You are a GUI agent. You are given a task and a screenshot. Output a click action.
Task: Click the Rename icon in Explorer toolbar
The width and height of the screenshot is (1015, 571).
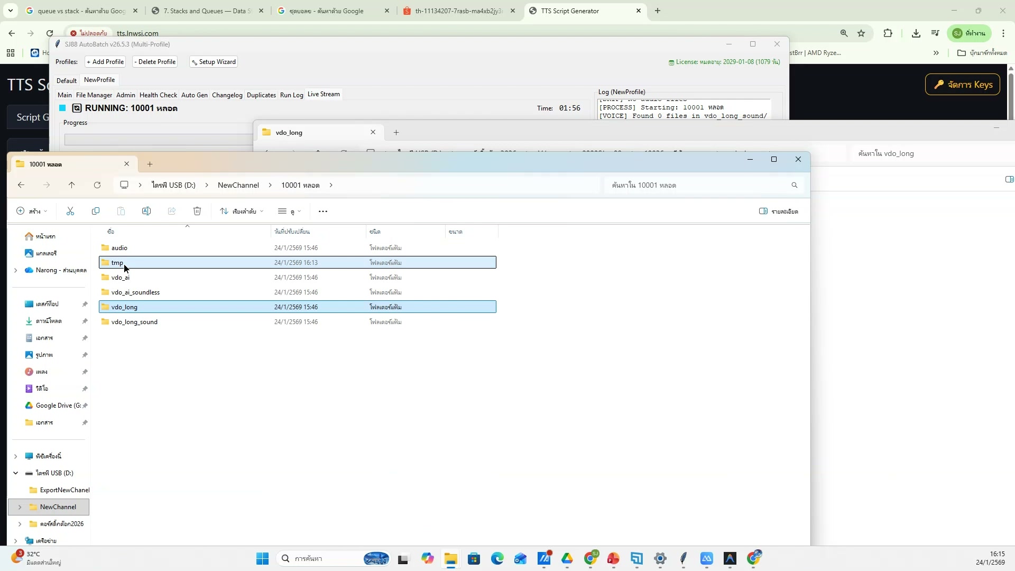click(x=146, y=211)
